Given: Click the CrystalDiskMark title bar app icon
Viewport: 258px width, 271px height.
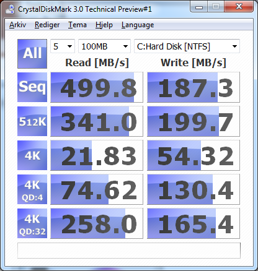Looking at the screenshot, I should [x=10, y=9].
